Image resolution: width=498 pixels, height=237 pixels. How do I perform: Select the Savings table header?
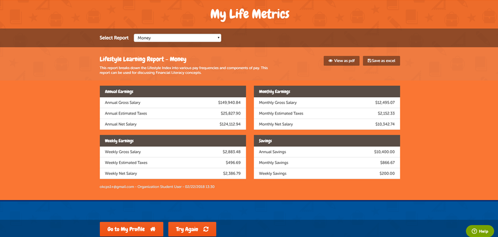326,141
